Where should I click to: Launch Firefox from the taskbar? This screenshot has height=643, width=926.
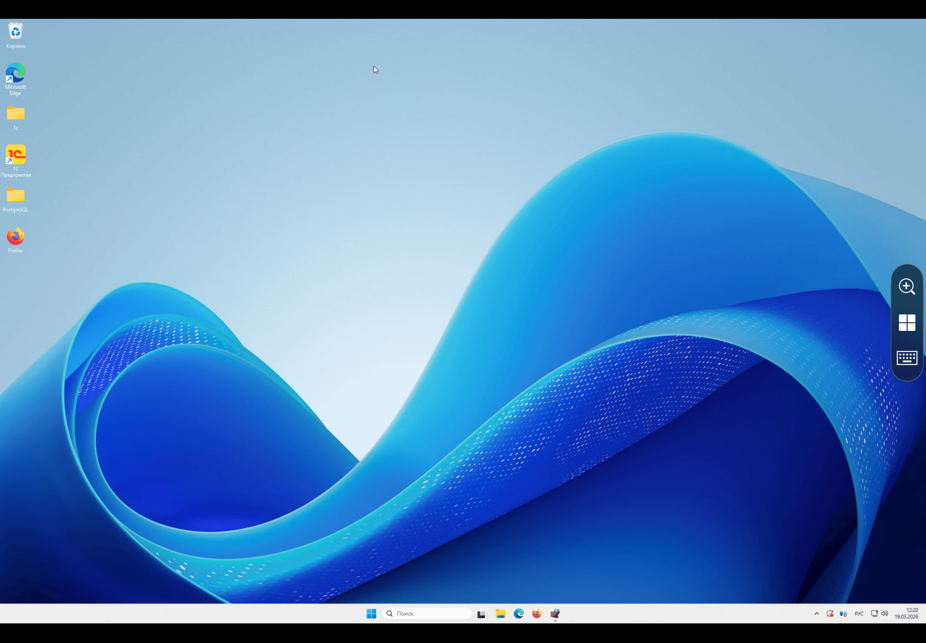537,614
